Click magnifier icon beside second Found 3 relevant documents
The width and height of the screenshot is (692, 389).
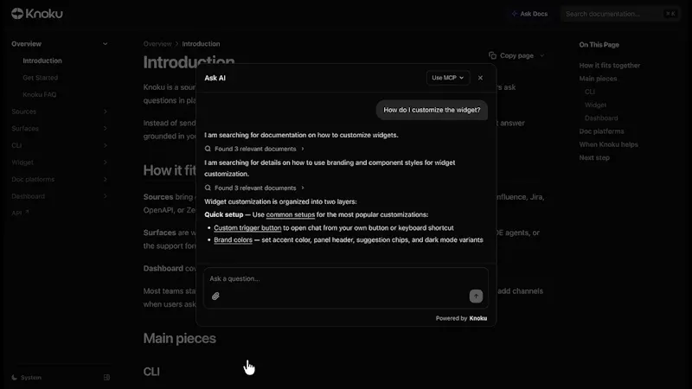[208, 188]
